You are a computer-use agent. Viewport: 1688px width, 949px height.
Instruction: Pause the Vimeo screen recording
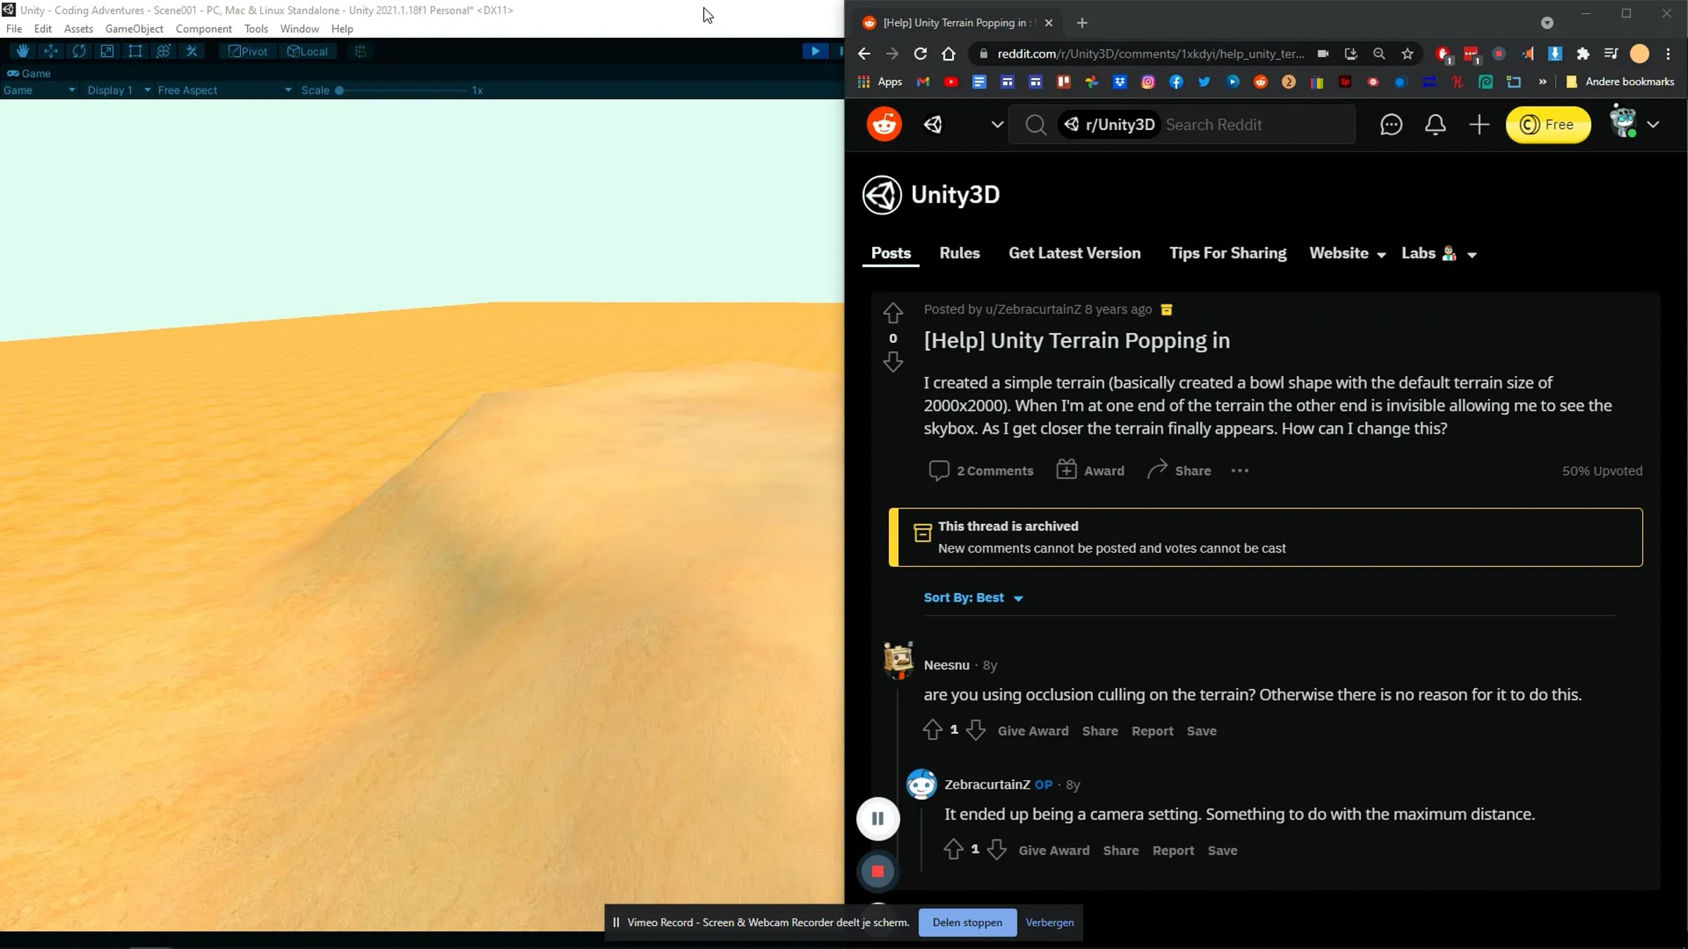tap(878, 819)
